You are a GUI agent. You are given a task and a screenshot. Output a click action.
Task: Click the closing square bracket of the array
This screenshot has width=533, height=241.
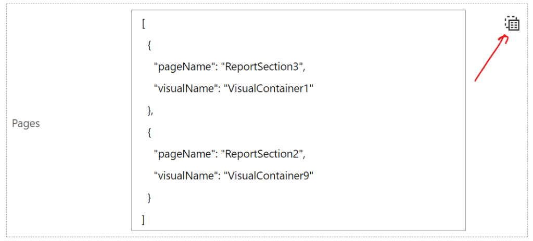[143, 220]
